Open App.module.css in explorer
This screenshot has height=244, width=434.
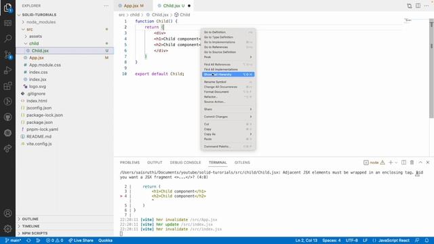coord(45,65)
